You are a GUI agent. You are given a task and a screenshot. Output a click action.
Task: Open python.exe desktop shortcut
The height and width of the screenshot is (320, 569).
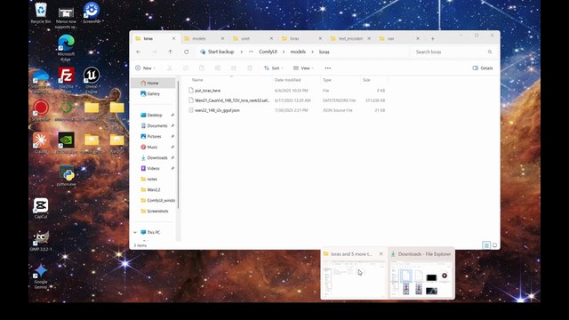click(x=66, y=176)
